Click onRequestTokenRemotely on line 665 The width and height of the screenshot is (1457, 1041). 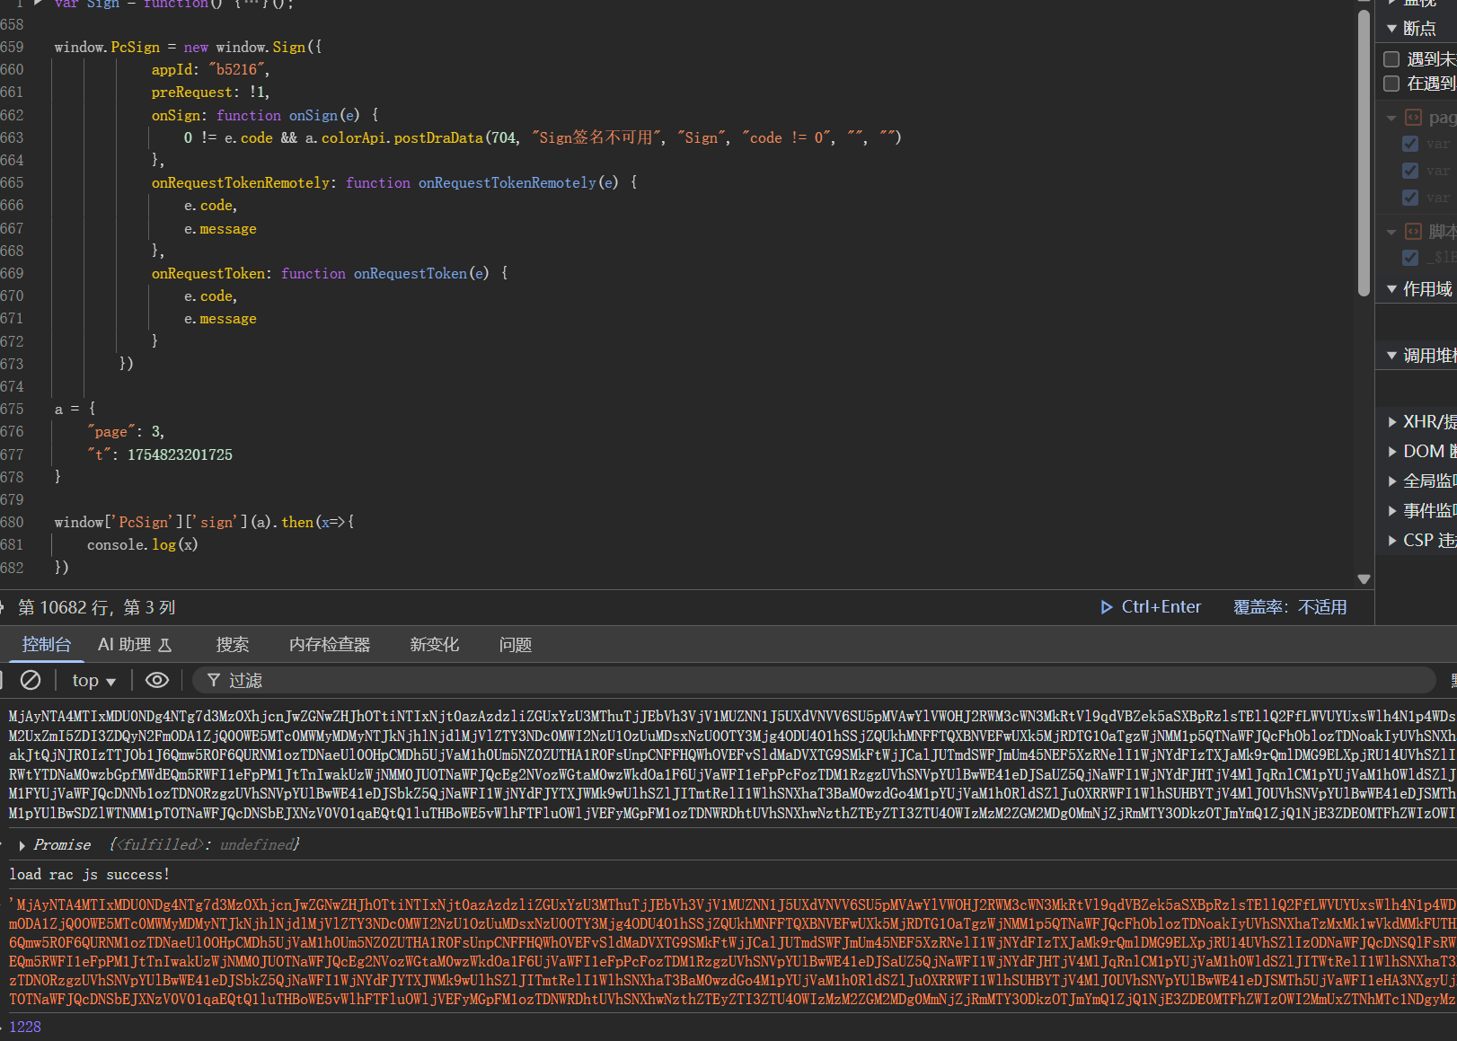[241, 182]
